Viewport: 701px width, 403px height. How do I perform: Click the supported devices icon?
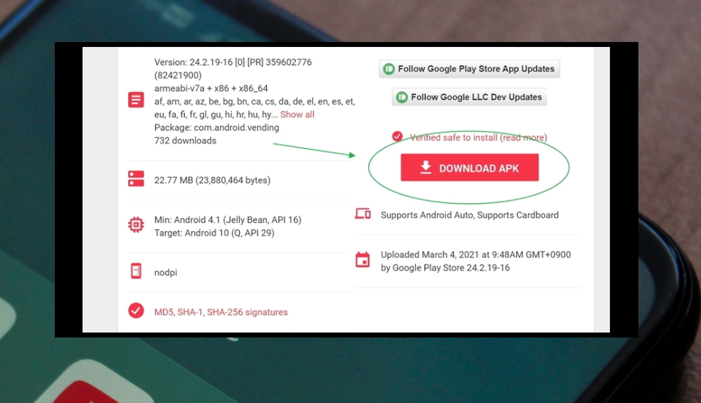pyautogui.click(x=362, y=214)
